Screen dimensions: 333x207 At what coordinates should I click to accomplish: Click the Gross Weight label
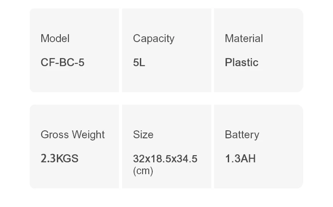pos(73,135)
